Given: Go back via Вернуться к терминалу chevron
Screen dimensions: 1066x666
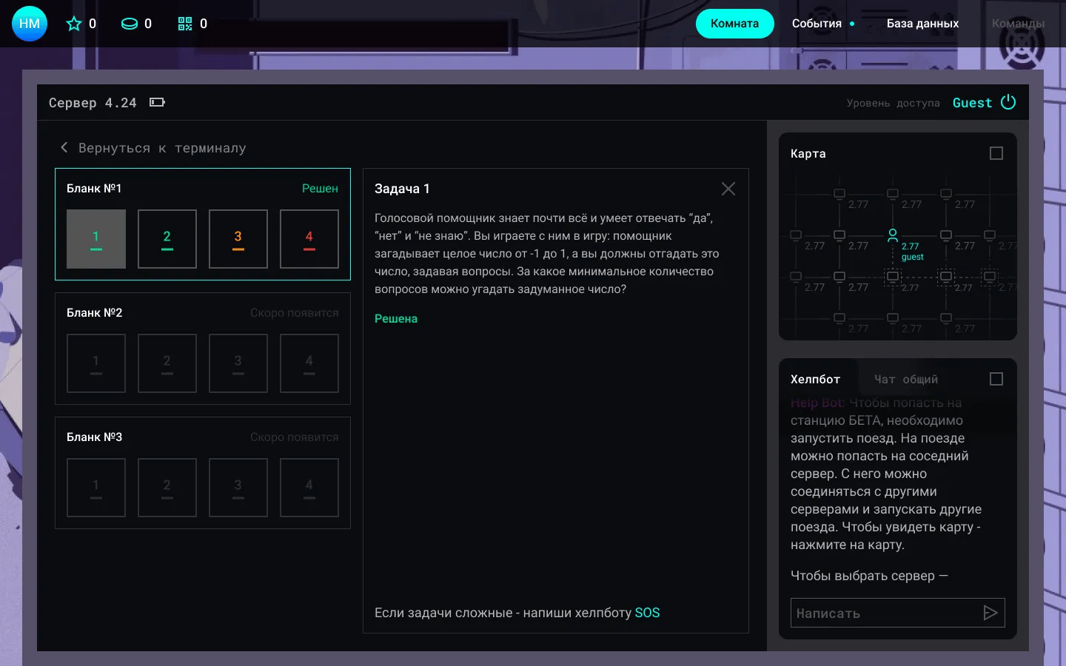Looking at the screenshot, I should click(x=64, y=148).
